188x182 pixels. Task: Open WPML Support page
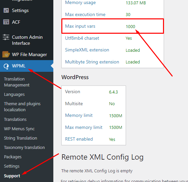(x=12, y=176)
